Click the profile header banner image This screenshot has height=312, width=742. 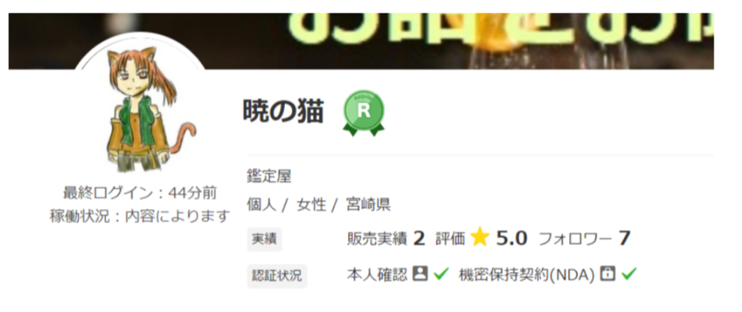point(361,41)
